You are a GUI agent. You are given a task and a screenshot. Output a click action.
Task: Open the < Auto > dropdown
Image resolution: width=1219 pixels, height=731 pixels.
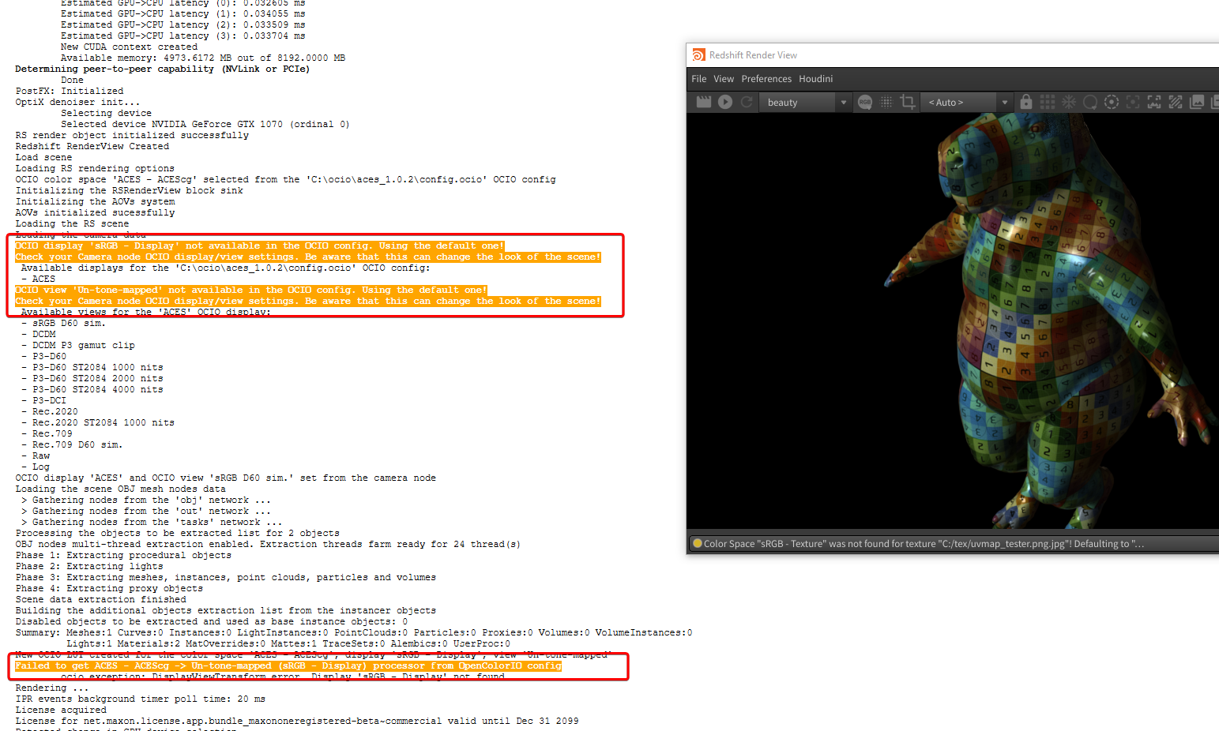[967, 102]
